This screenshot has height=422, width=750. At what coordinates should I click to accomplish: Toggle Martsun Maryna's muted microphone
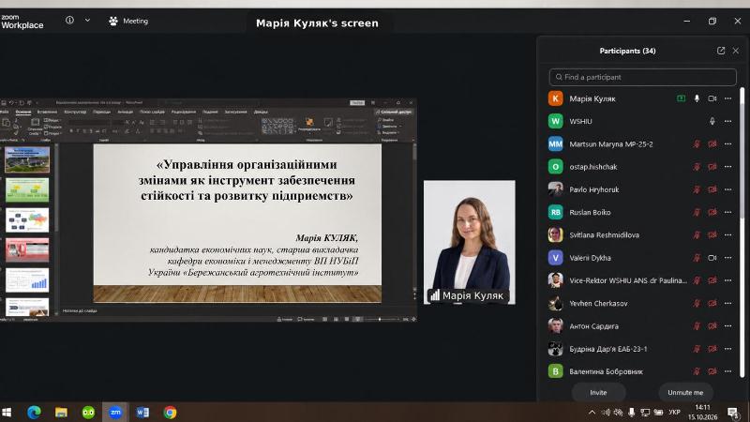697,144
